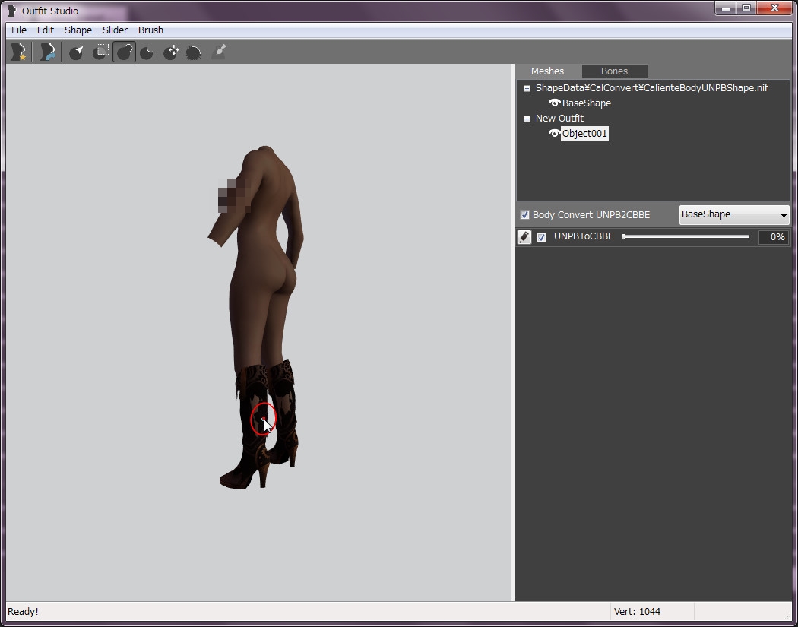The height and width of the screenshot is (627, 798).
Task: Open the Slider menu
Action: 115,30
